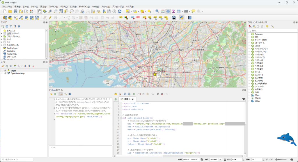
Task: Open the Python console toolbar icon
Action: click(x=182, y=18)
